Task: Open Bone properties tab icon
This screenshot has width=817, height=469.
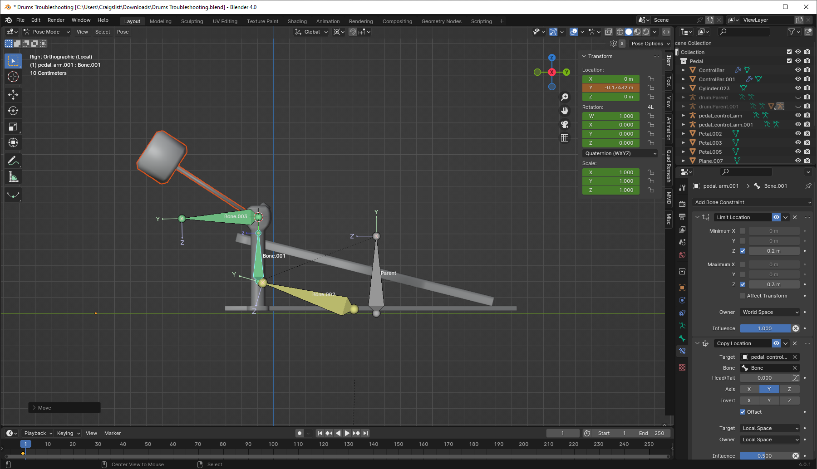Action: coord(682,338)
